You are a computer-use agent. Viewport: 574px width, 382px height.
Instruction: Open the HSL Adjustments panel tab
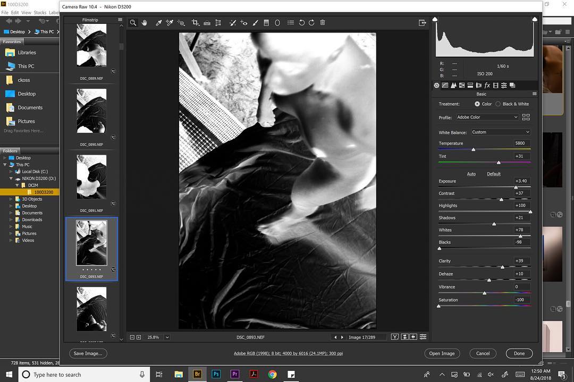point(462,85)
